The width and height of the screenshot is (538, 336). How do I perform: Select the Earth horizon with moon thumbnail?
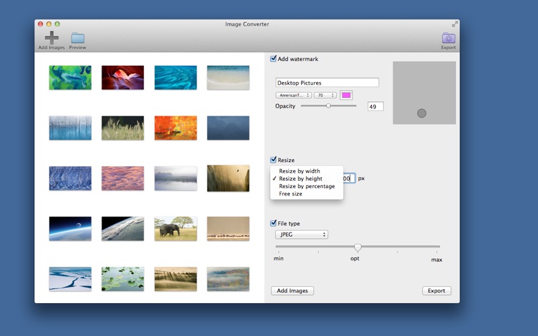(71, 228)
